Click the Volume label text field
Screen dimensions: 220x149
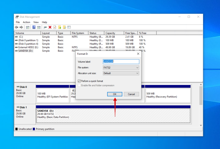tap(121, 62)
